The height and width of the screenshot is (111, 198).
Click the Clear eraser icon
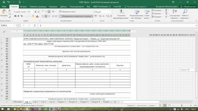pos(166,17)
